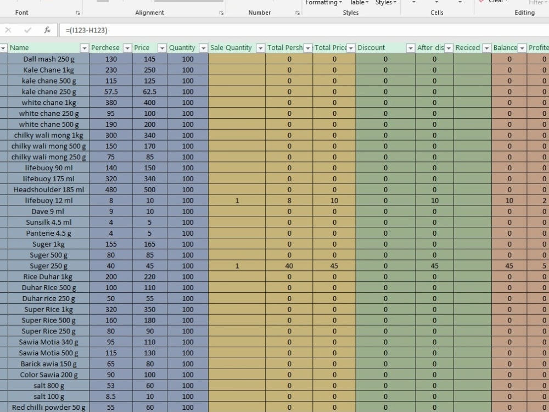Select cell "Sunsilk 4.5 ml"
Viewport: 549px width, 412px height.
[x=49, y=222]
